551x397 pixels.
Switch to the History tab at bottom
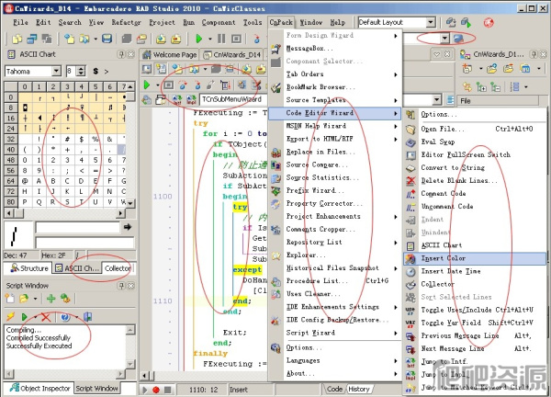pyautogui.click(x=360, y=389)
